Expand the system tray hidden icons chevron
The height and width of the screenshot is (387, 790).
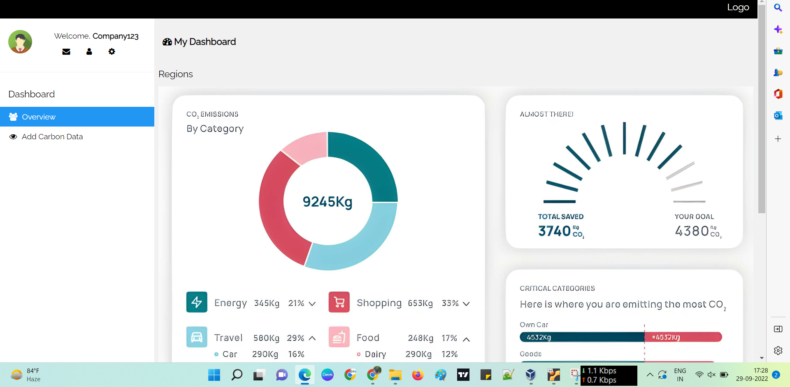click(650, 375)
